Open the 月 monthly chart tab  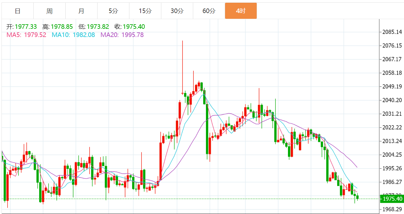click(x=81, y=11)
